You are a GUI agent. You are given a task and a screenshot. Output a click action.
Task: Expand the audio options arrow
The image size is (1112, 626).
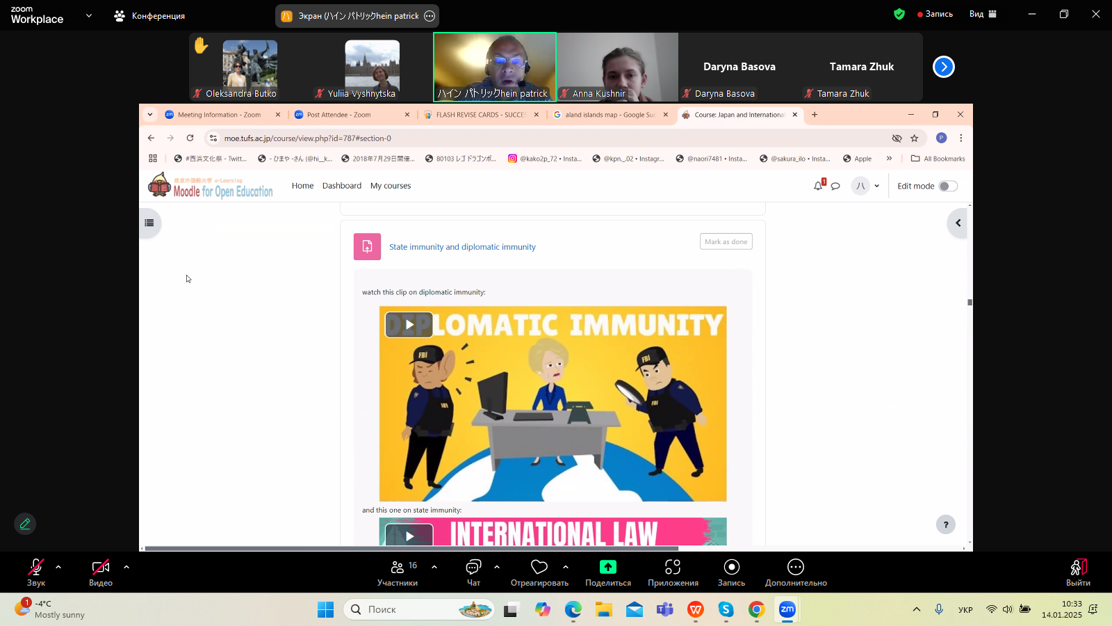point(58,567)
